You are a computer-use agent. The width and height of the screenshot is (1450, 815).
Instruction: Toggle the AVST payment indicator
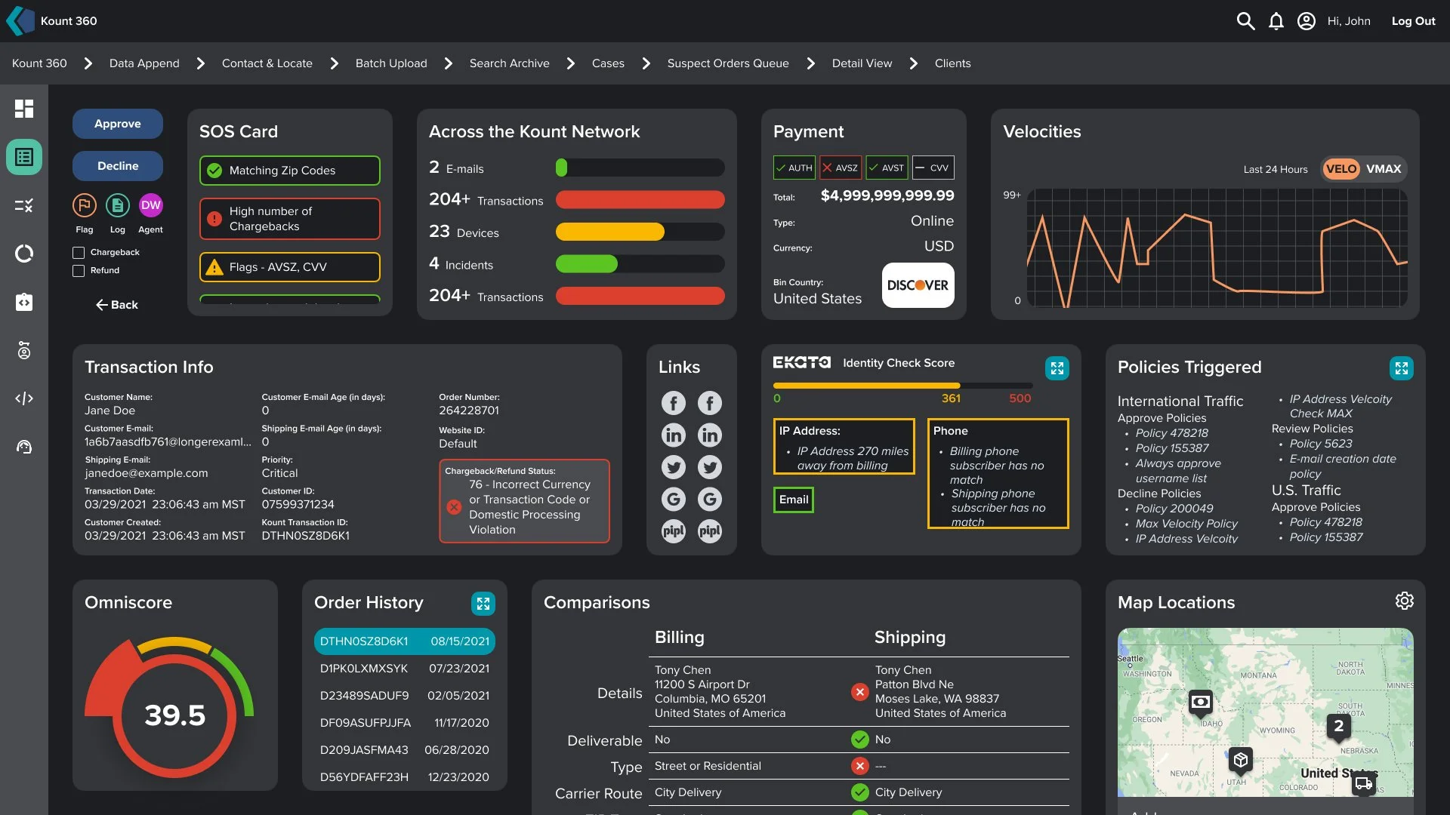pyautogui.click(x=887, y=168)
